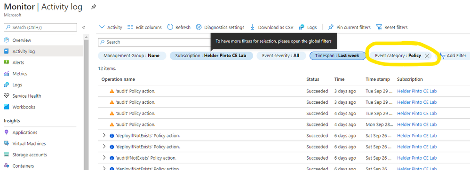470x170 pixels.
Task: Click the Overview gauge icon
Action: point(7,40)
